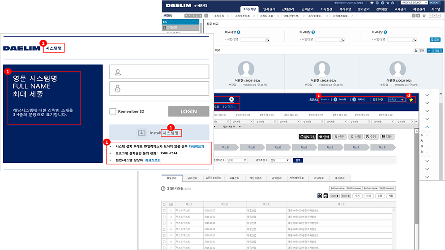
Task: Click the 저장 save button in toolbar
Action: [387, 136]
